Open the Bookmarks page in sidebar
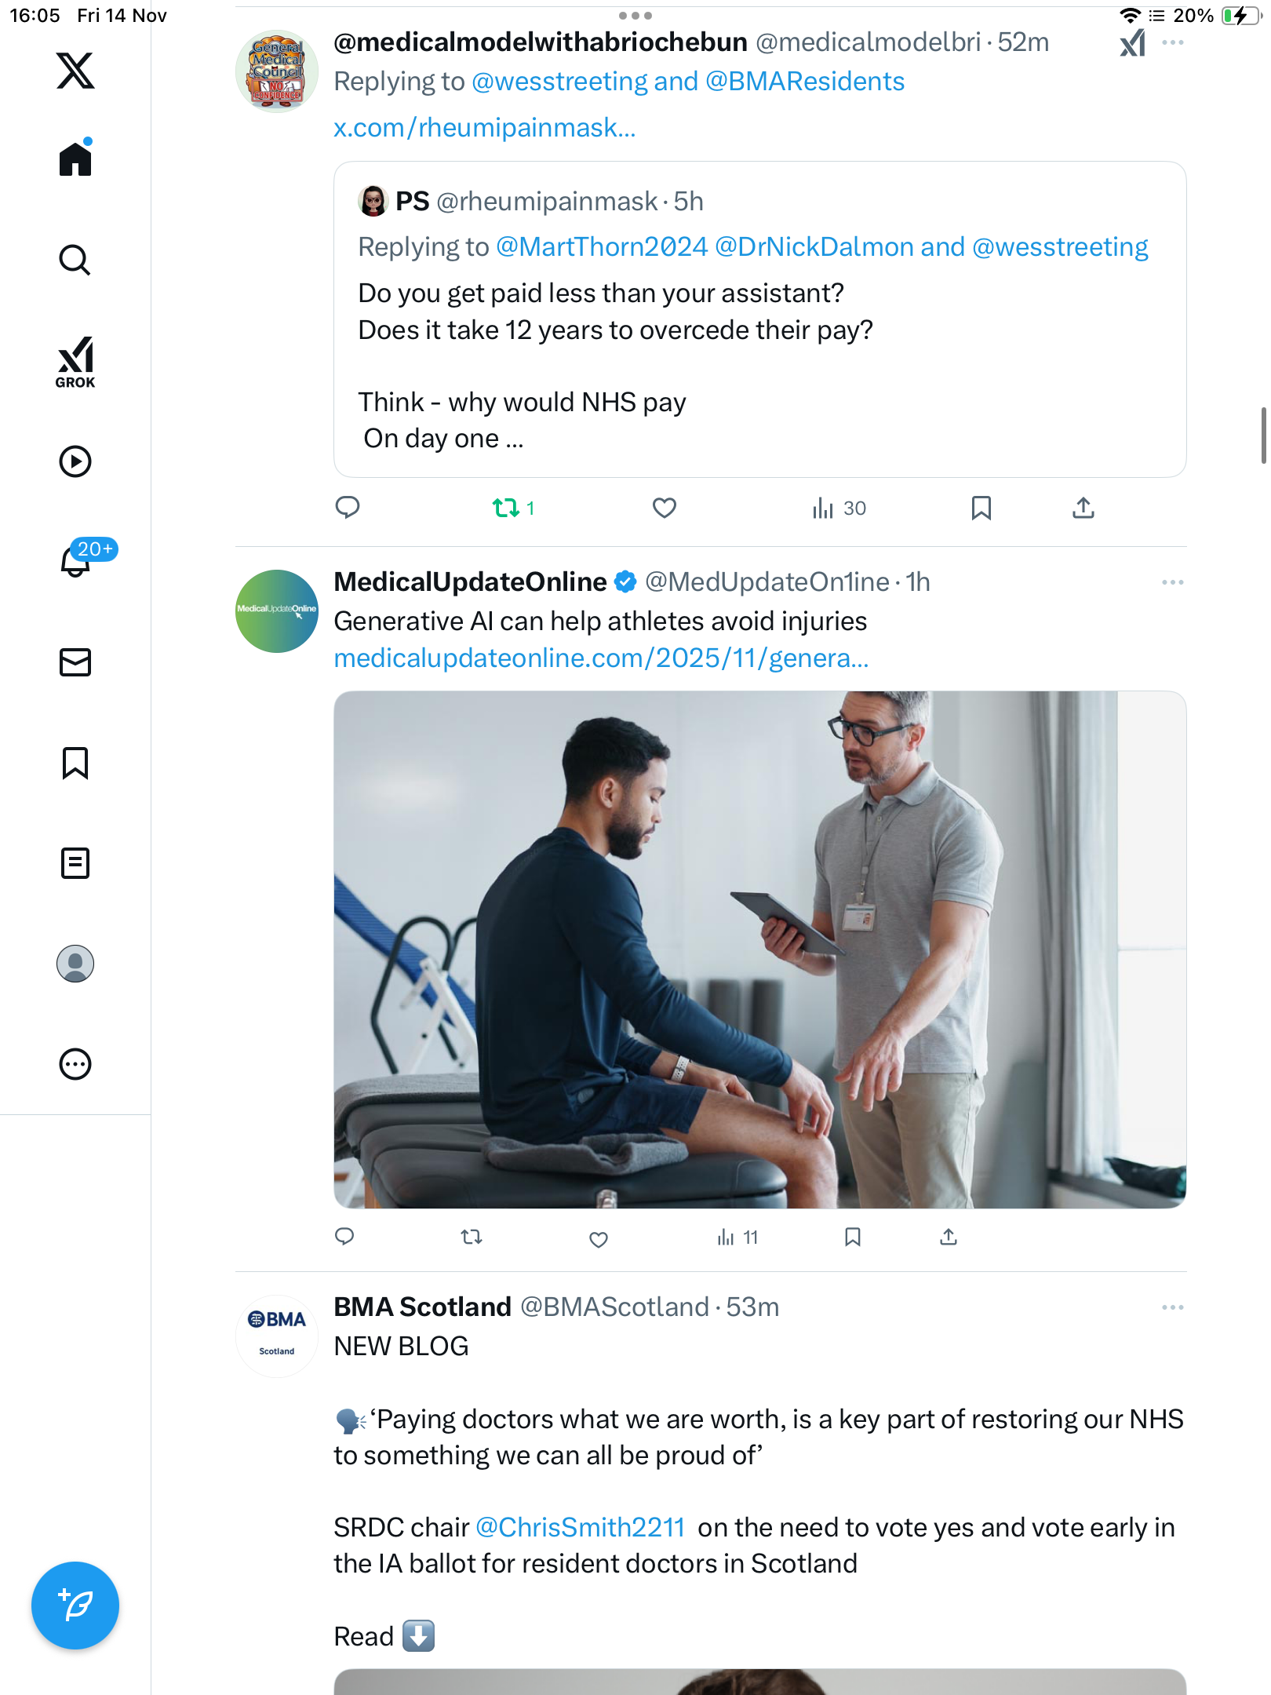Image resolution: width=1271 pixels, height=1695 pixels. click(x=75, y=763)
